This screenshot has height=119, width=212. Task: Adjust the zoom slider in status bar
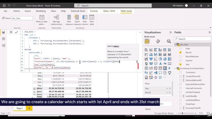coord(183,113)
